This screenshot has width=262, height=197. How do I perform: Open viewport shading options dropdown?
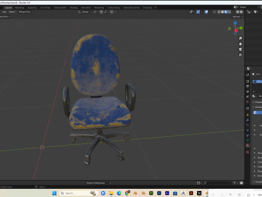233,12
